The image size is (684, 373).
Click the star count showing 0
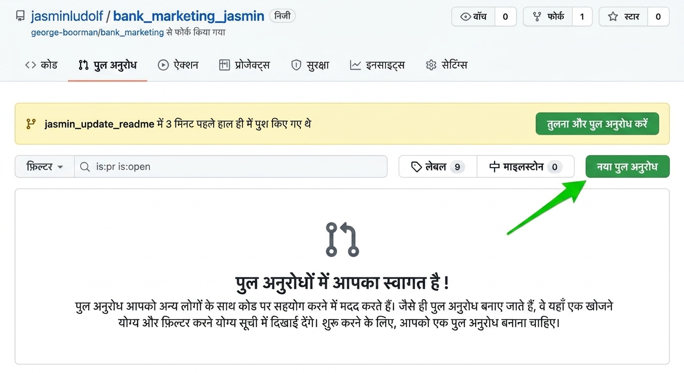658,17
